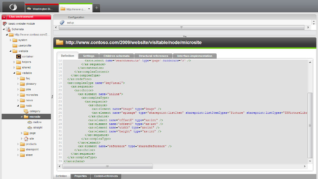Viewport: 318px width, 179px height.
Task: Click the mellow item icon
Action: click(30, 122)
